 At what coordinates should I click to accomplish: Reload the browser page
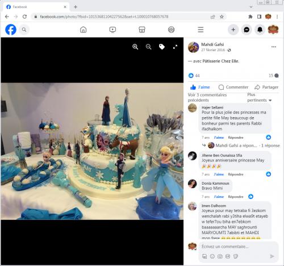tap(24, 16)
